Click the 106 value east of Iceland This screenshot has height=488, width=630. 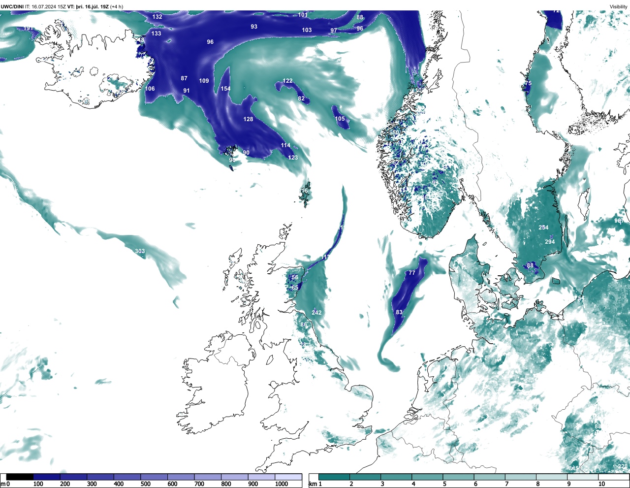pyautogui.click(x=150, y=89)
